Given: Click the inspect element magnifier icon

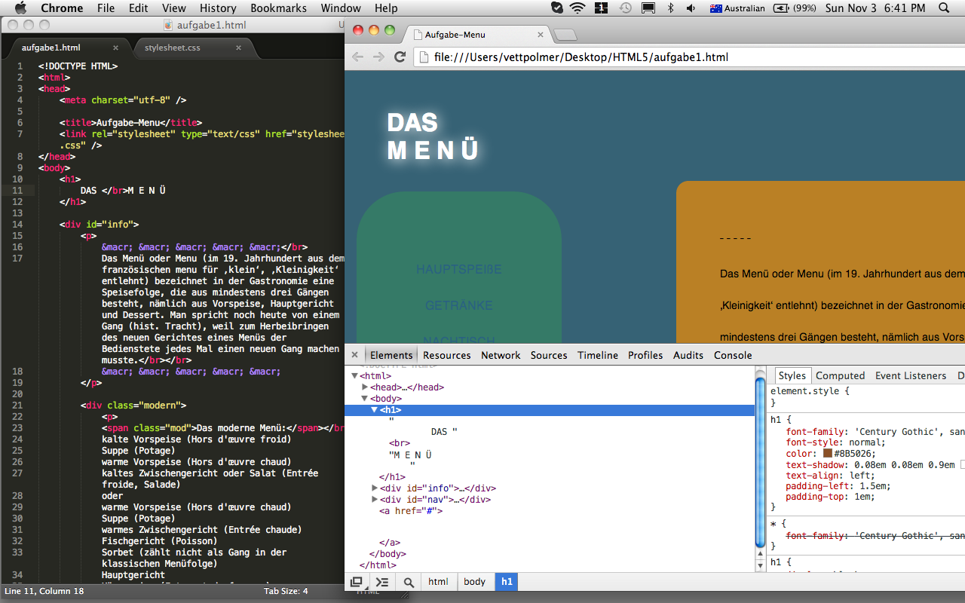Looking at the screenshot, I should 409,582.
